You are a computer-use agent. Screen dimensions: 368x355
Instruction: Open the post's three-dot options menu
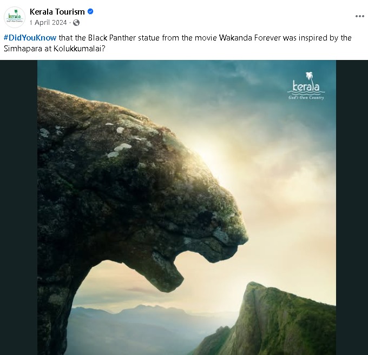(x=360, y=16)
